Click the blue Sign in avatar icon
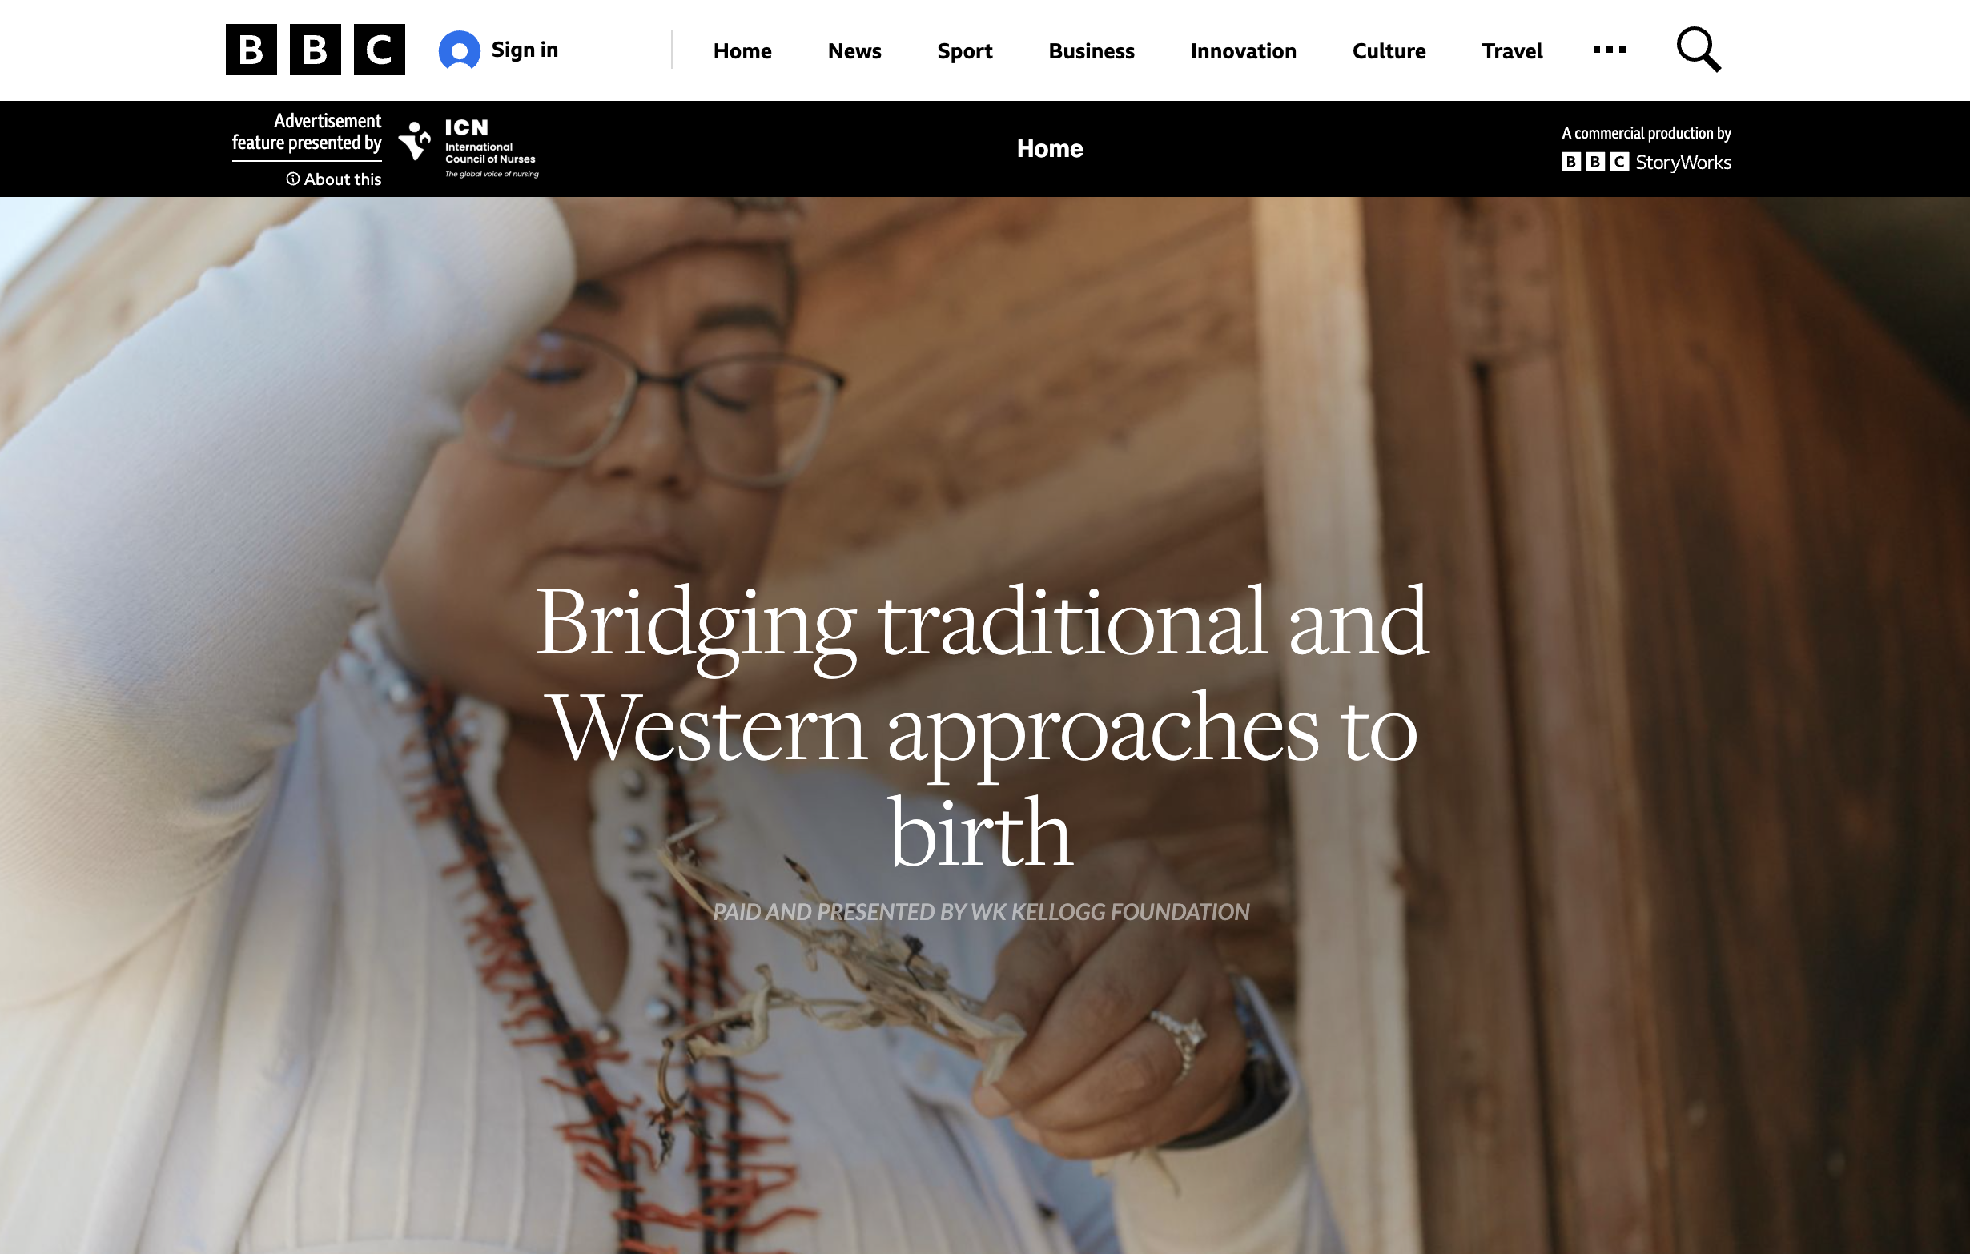Image resolution: width=1970 pixels, height=1254 pixels. (459, 50)
